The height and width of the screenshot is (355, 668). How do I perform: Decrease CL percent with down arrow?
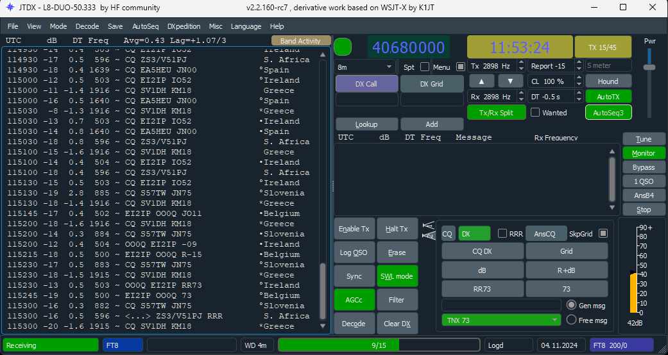click(579, 85)
